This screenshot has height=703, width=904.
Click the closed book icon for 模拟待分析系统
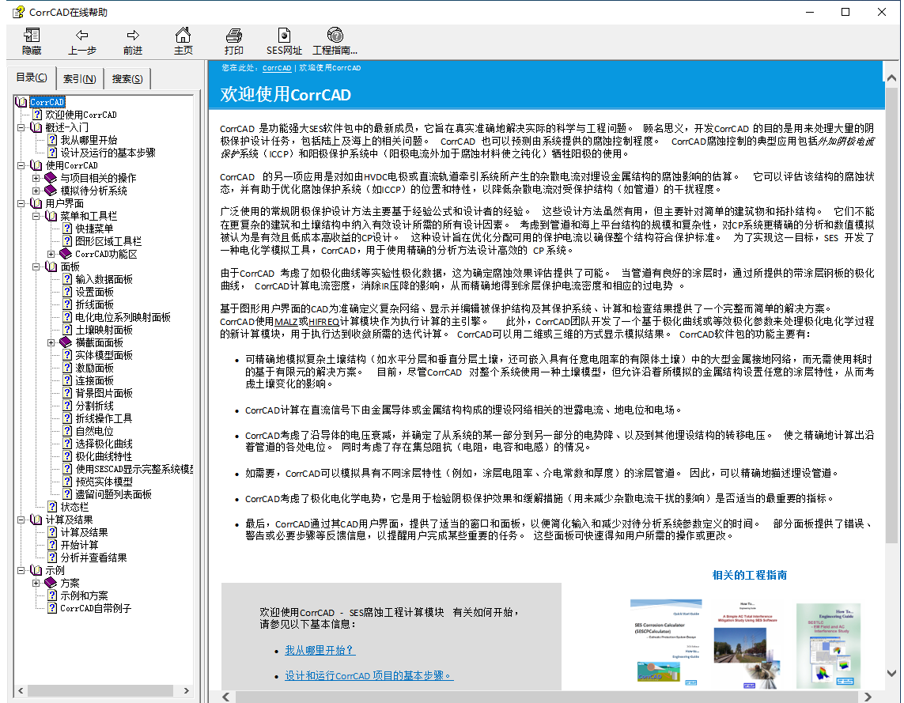point(51,191)
